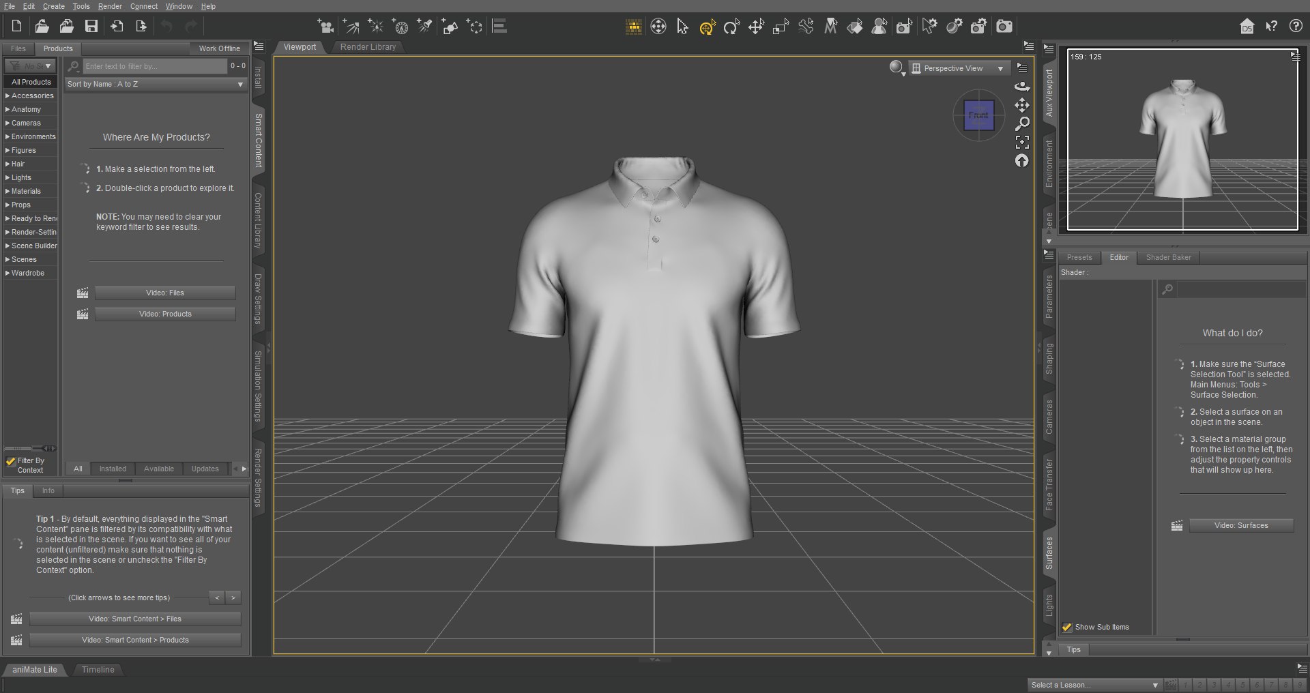Create a new null object
Screen dimensions: 1310x693
475,27
